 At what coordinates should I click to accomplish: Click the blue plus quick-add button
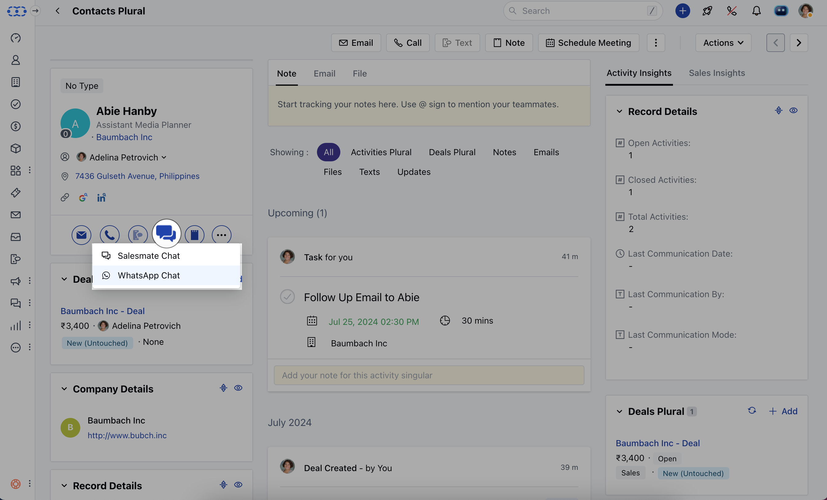point(682,11)
